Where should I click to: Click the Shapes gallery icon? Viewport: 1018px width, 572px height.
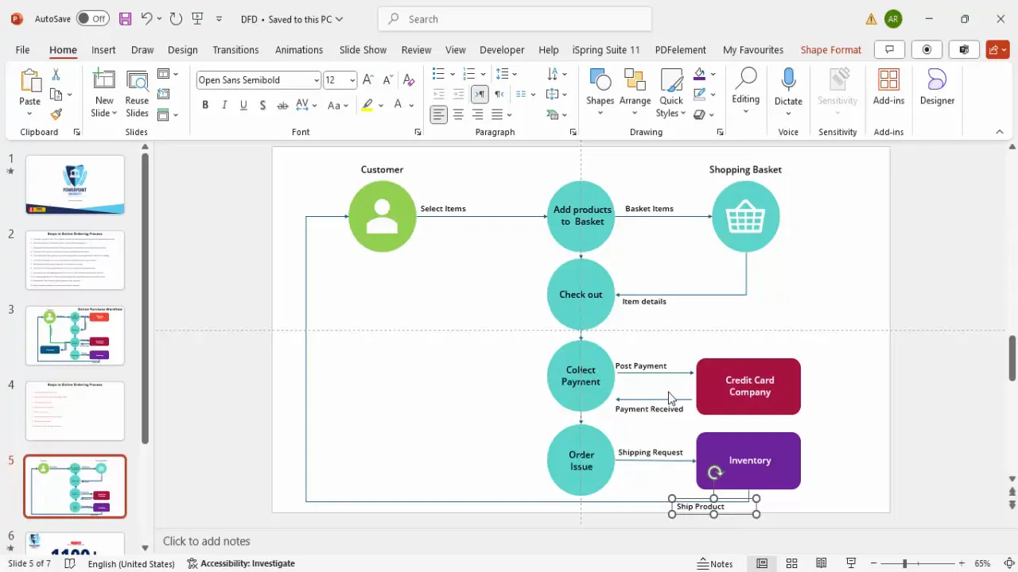click(x=600, y=81)
